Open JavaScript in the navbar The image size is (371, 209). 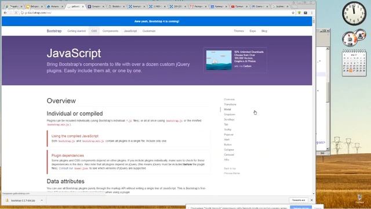pos(130,31)
